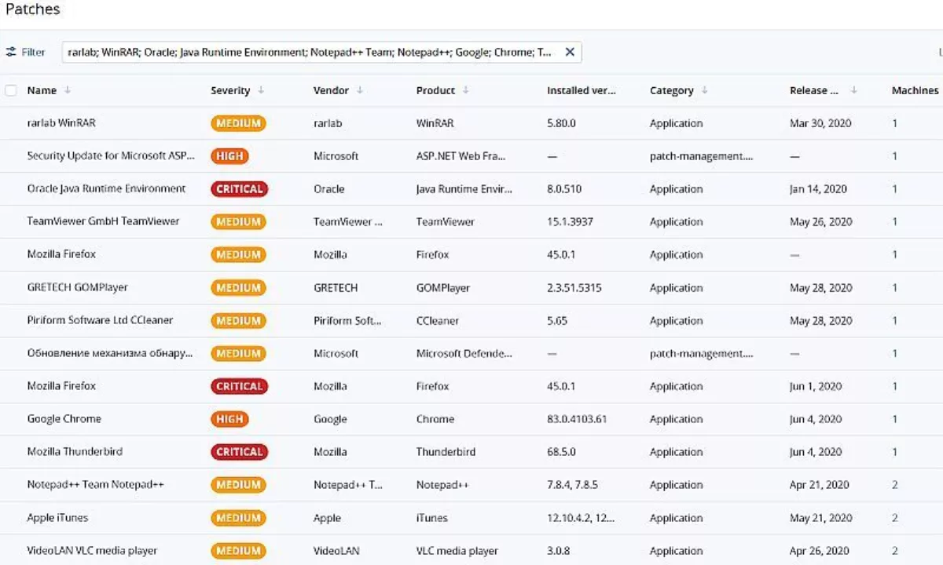
Task: Open the rarlab WinRAR patch entry
Action: pos(61,123)
